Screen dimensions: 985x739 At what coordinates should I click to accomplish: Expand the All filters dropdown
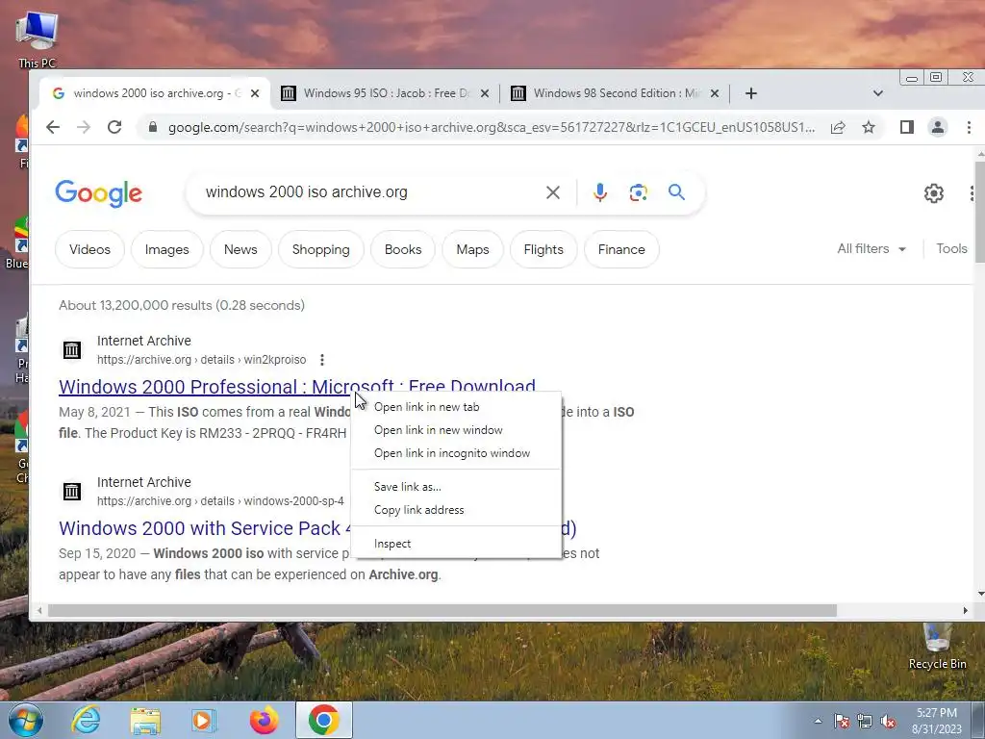click(x=871, y=249)
